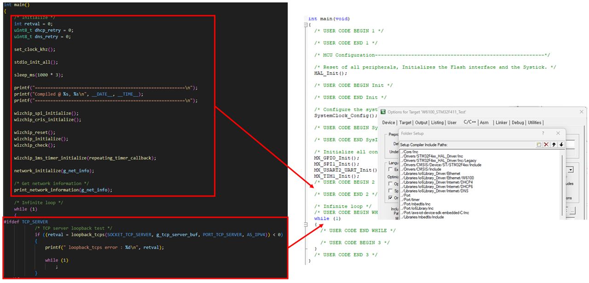Click the USER CODE BEGIN 3 comment
The width and height of the screenshot is (589, 283).
[355, 243]
